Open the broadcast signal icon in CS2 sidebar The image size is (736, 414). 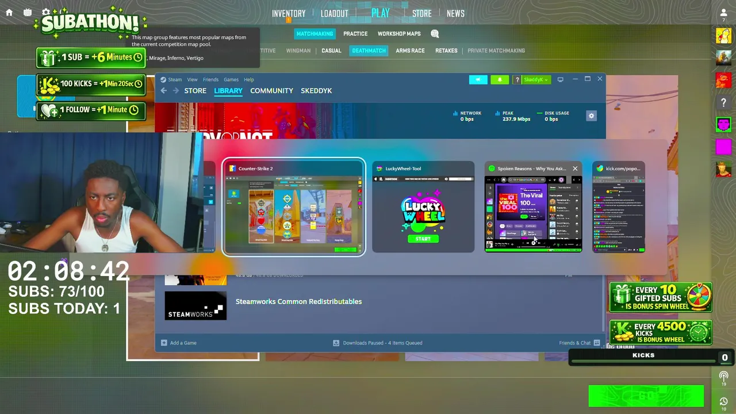pyautogui.click(x=723, y=375)
